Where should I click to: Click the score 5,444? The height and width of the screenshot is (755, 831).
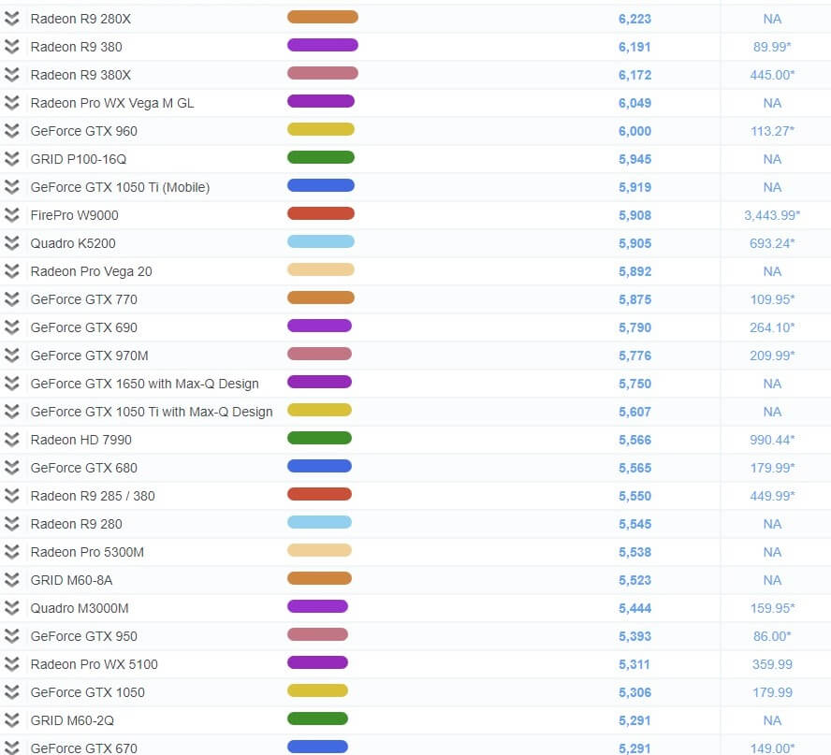(x=634, y=609)
